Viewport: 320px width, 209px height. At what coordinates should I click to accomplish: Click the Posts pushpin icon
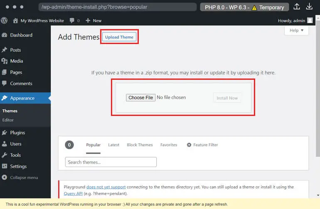[4, 50]
